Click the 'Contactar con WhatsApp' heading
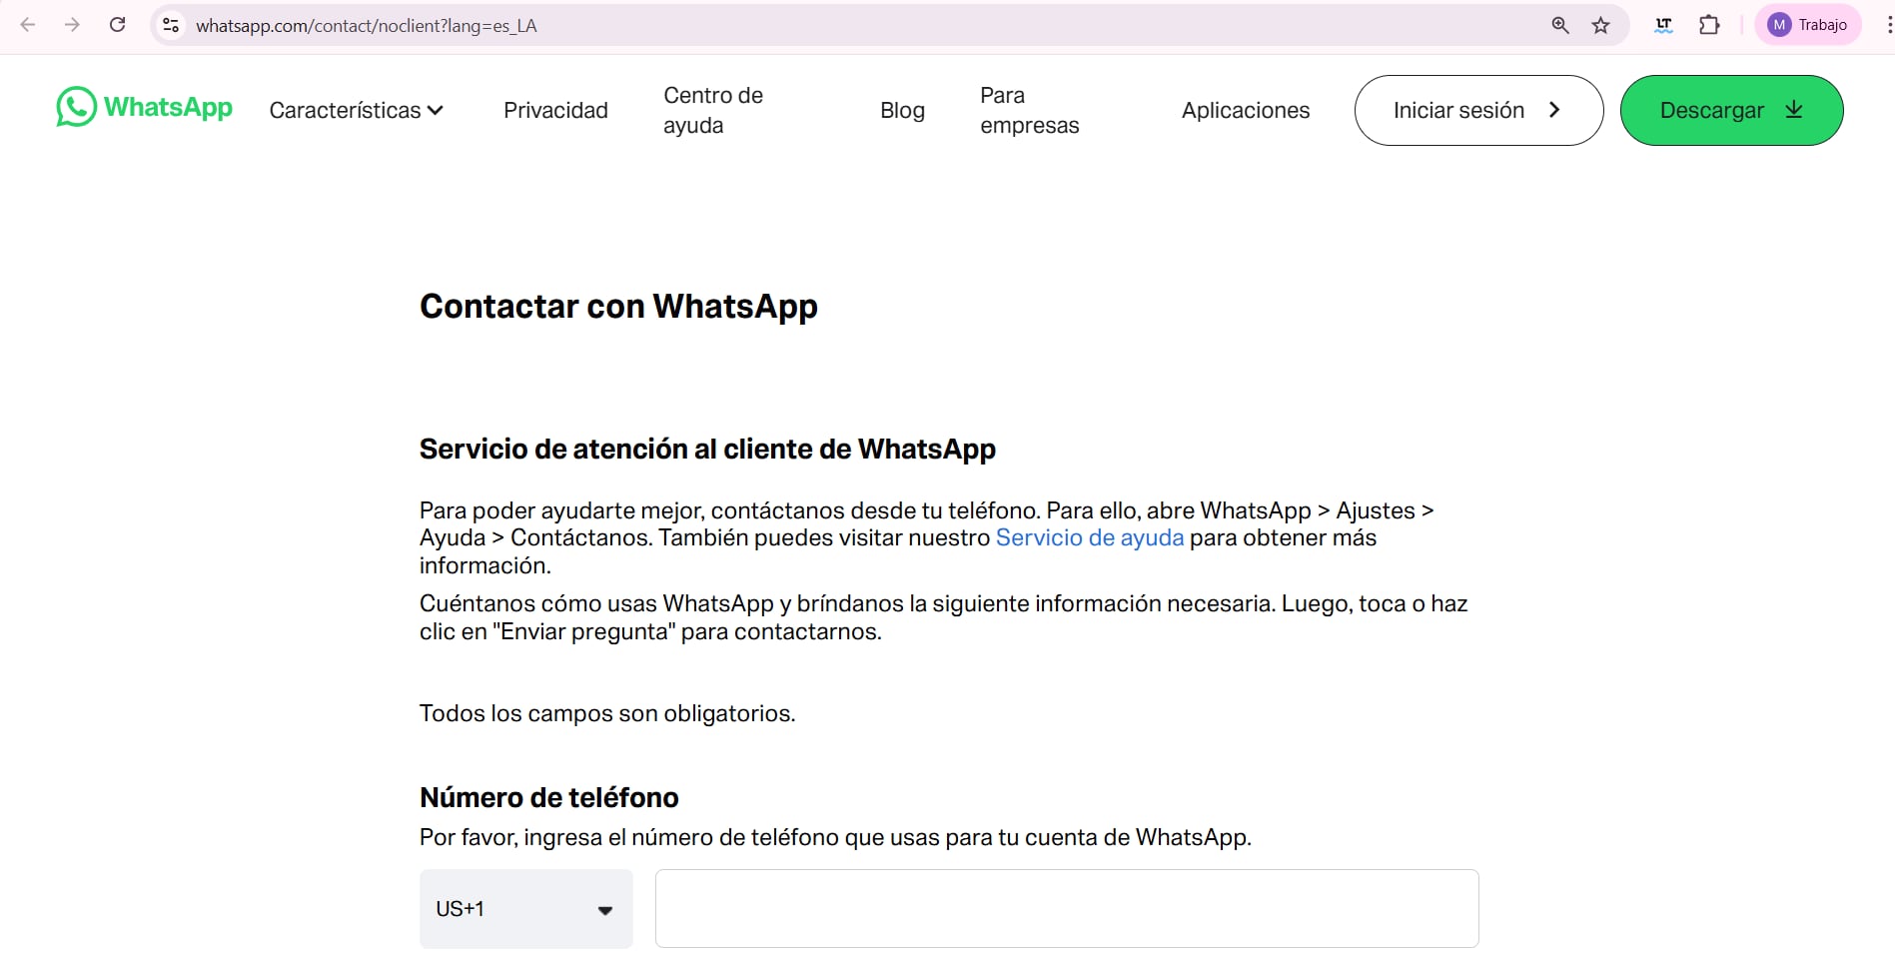 pos(618,307)
